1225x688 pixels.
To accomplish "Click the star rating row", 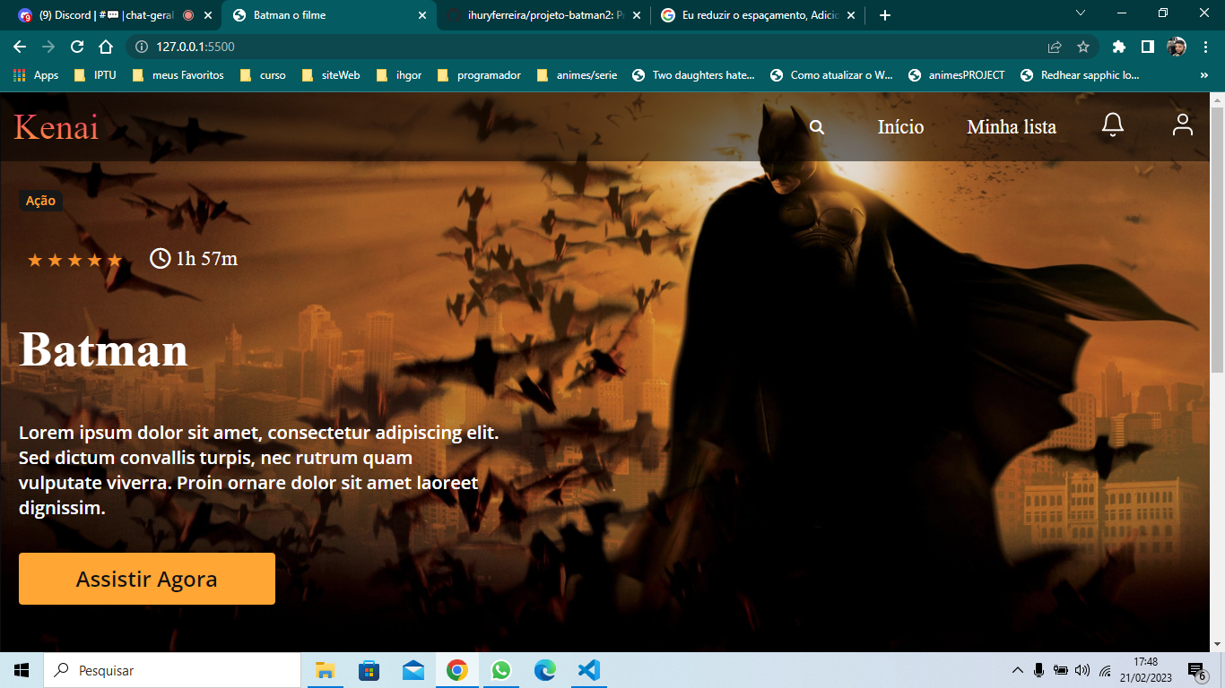I will 74,260.
